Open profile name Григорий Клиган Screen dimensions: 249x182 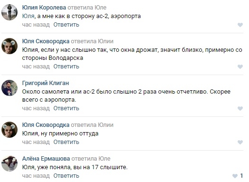(x=46, y=83)
